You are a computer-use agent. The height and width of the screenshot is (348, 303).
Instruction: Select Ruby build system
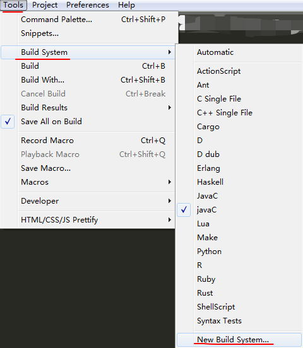pos(239,279)
